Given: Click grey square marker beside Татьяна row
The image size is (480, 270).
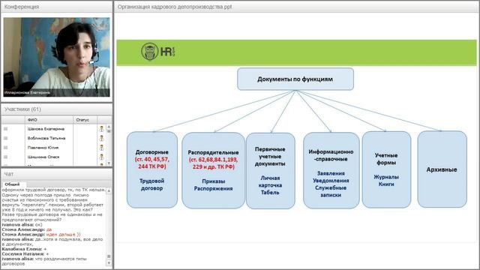Looking at the screenshot, I should [x=5, y=138].
